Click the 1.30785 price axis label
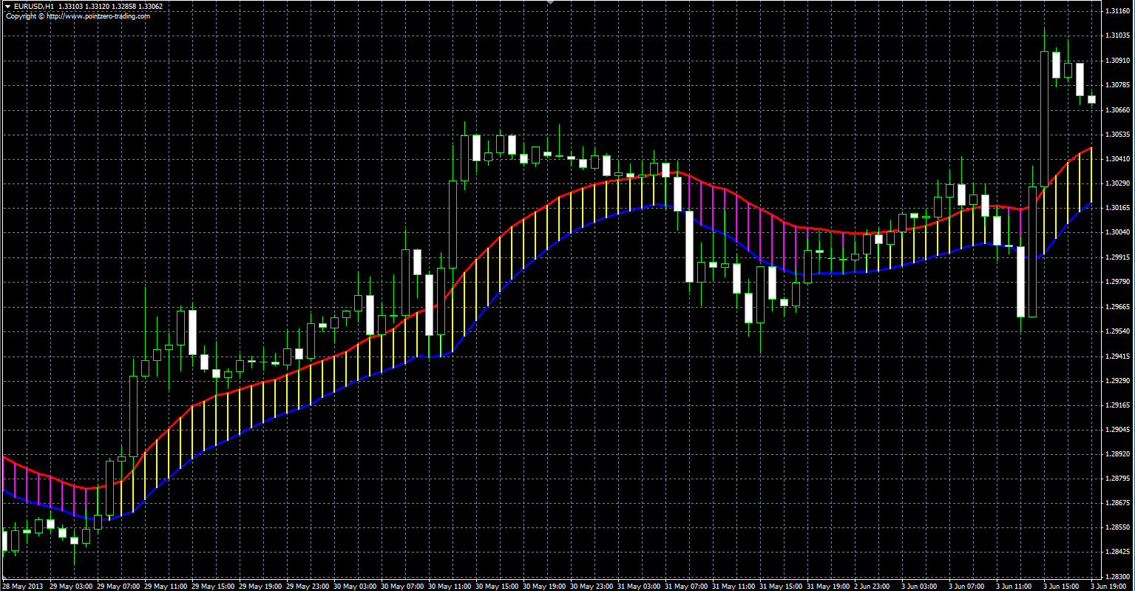The image size is (1135, 591). [x=1117, y=86]
